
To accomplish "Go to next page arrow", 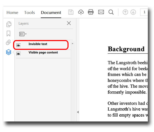I will (x=133, y=12).
